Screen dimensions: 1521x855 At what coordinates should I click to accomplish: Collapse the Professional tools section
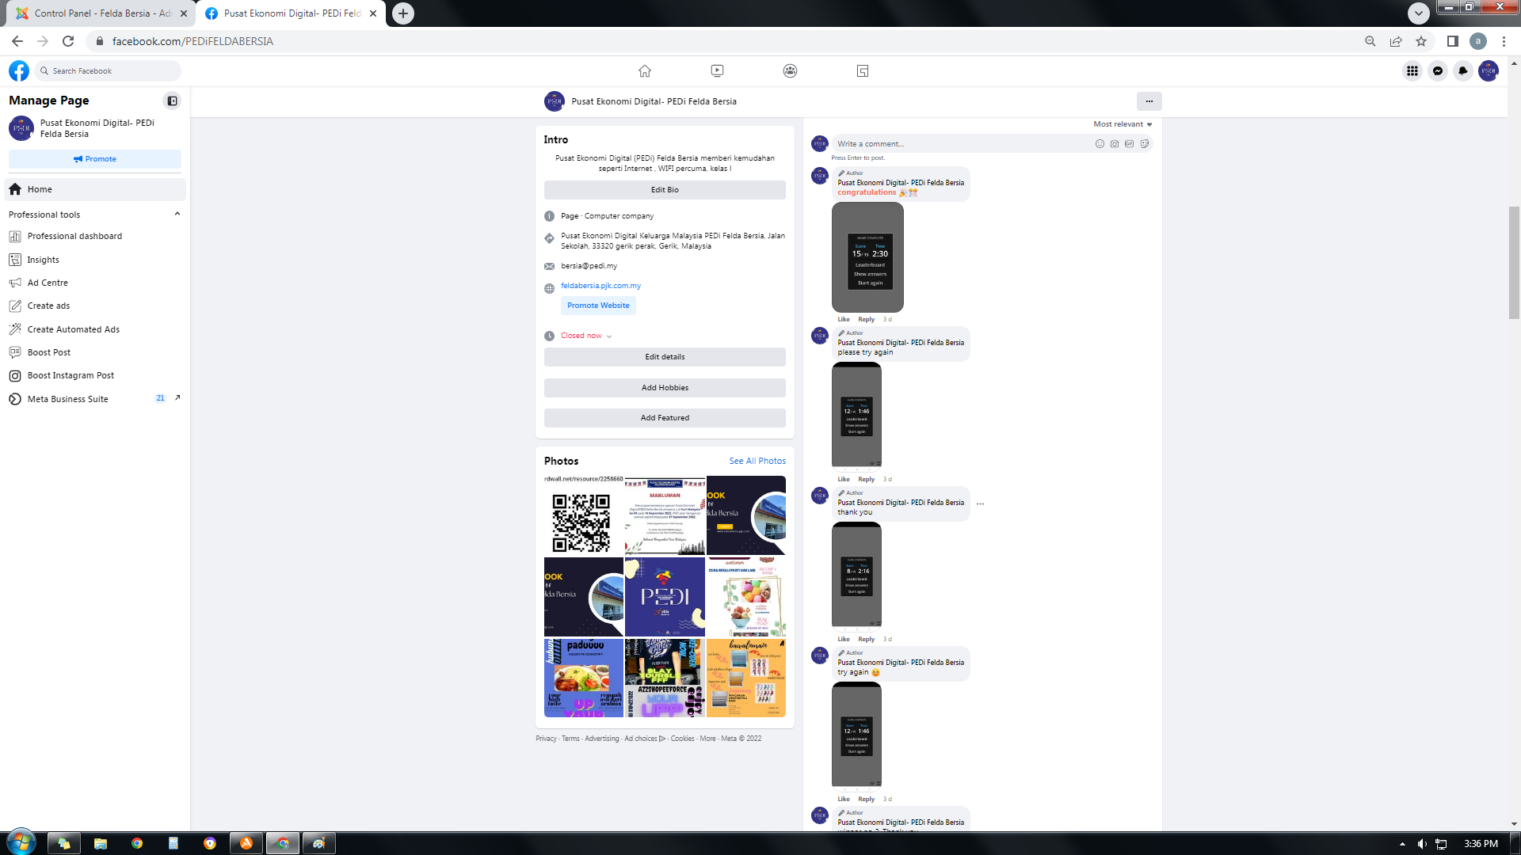[x=177, y=214]
